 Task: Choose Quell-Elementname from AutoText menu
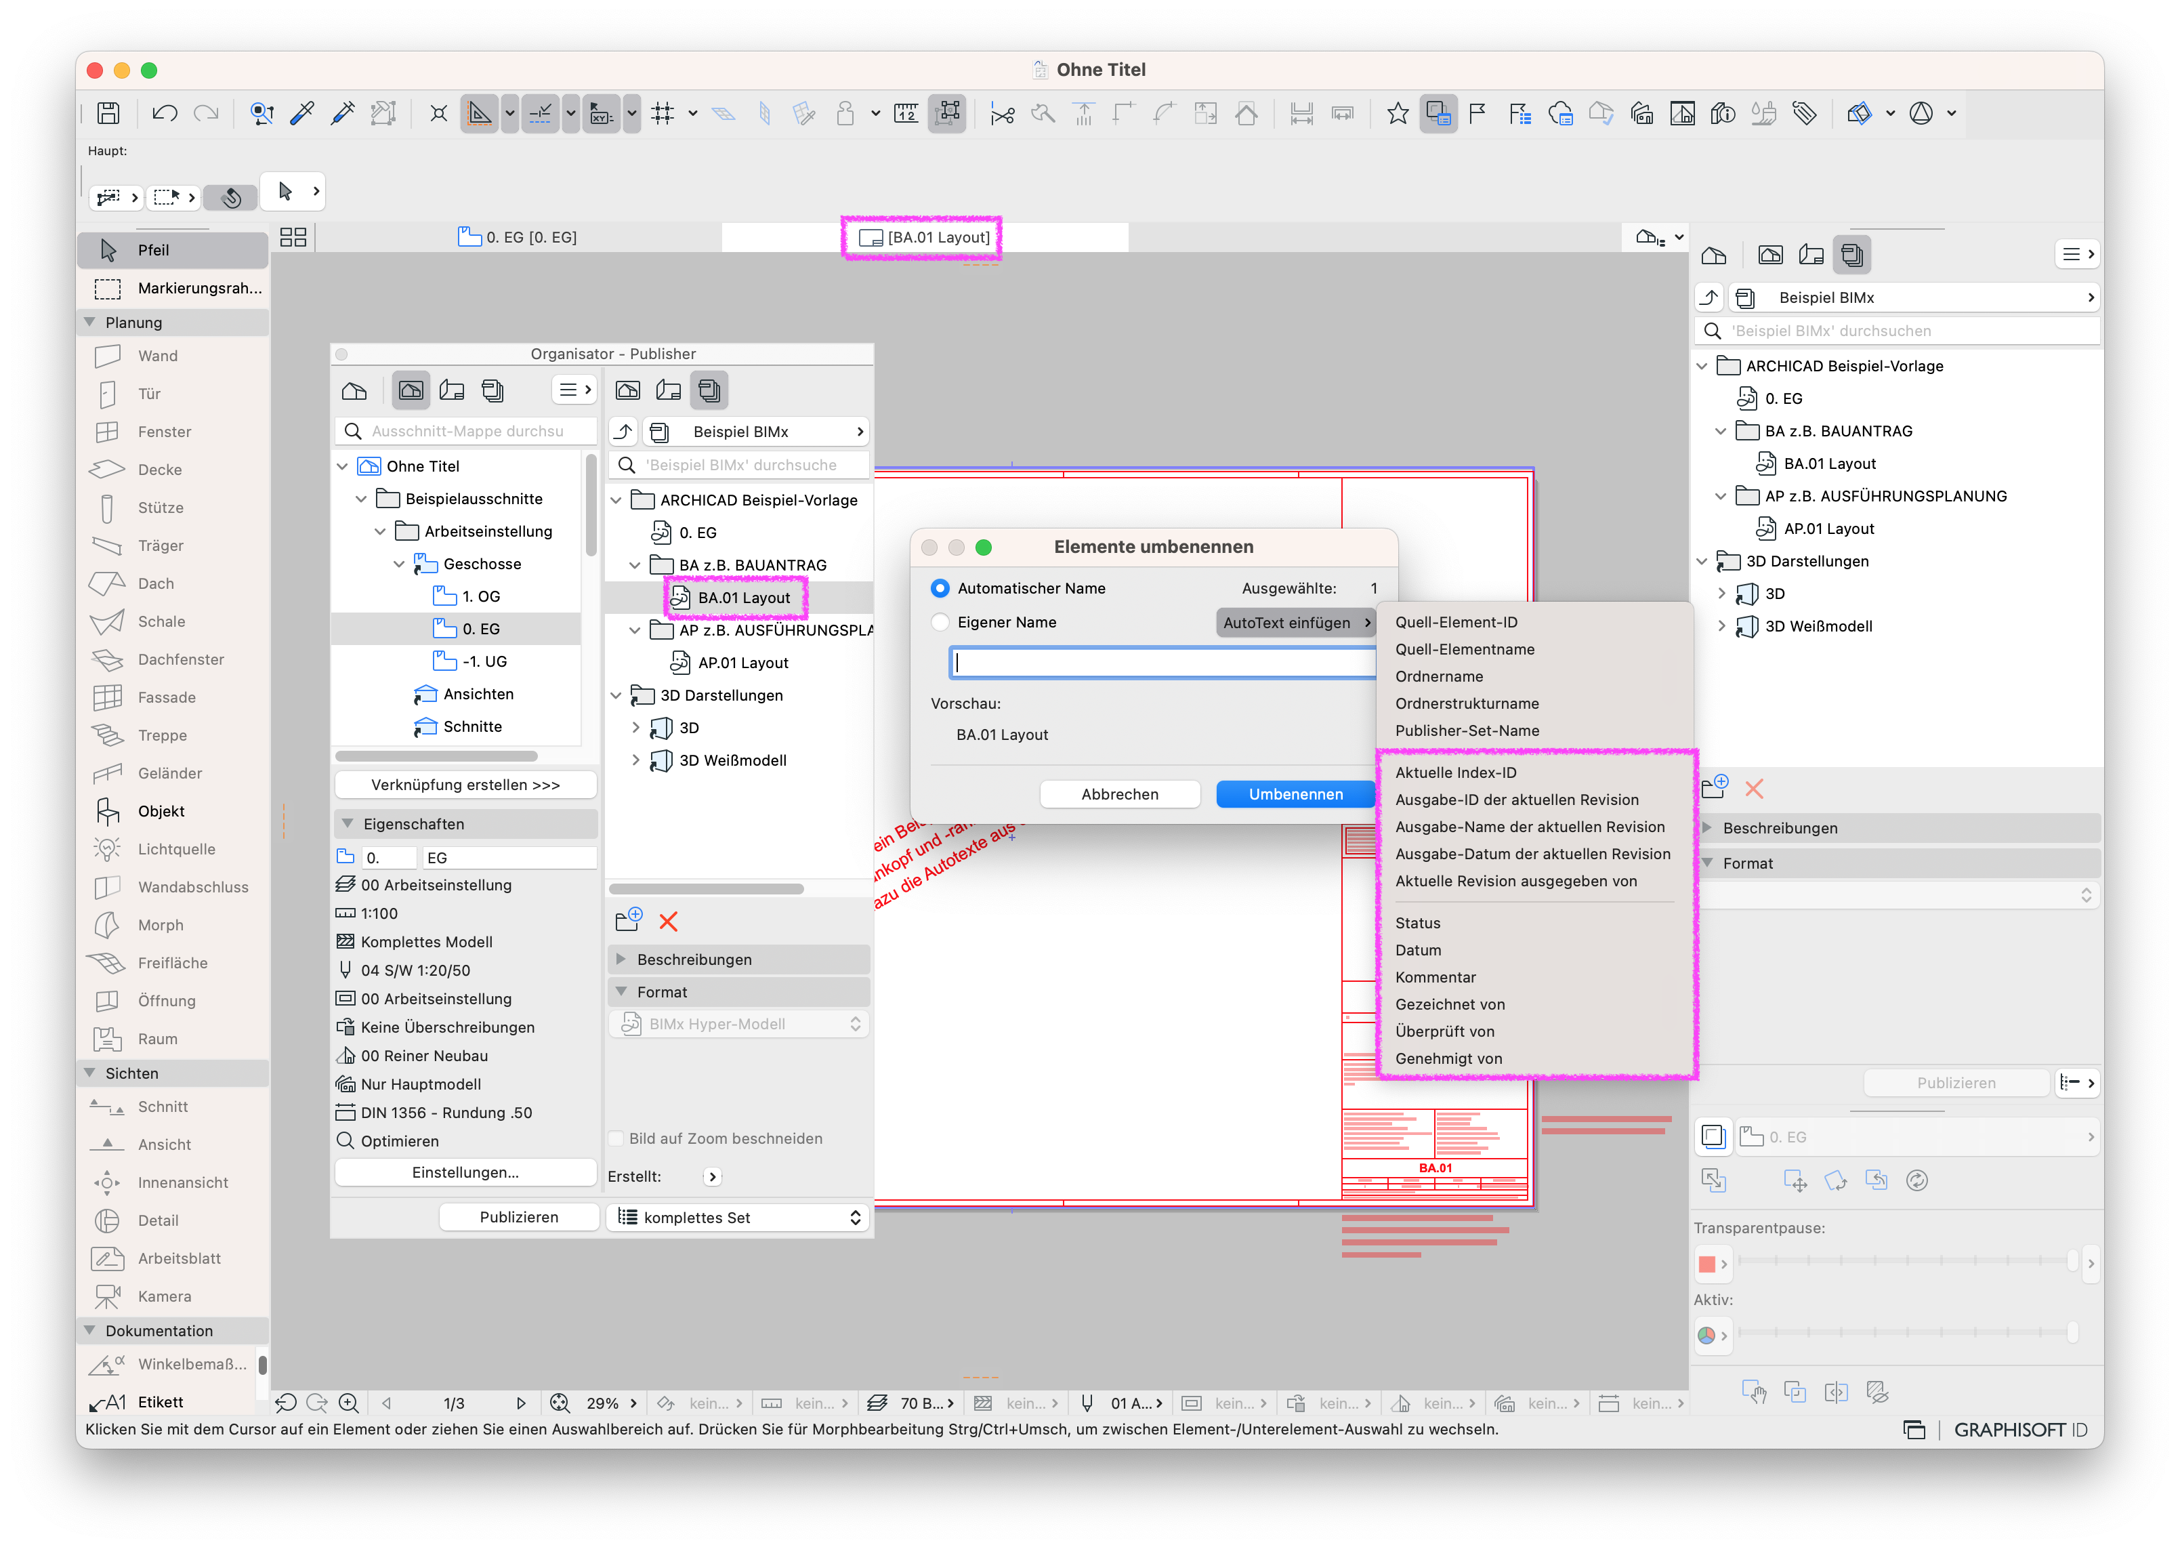tap(1465, 650)
